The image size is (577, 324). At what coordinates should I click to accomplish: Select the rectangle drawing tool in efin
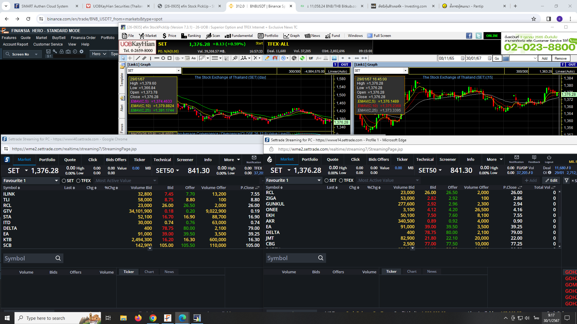tap(169, 58)
